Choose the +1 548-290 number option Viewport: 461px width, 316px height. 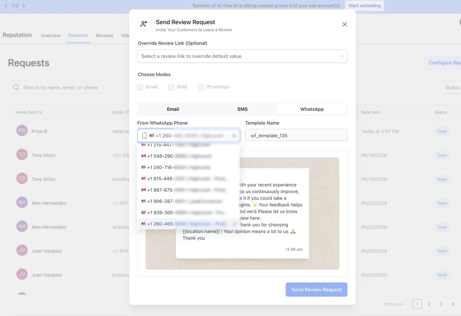(189, 156)
